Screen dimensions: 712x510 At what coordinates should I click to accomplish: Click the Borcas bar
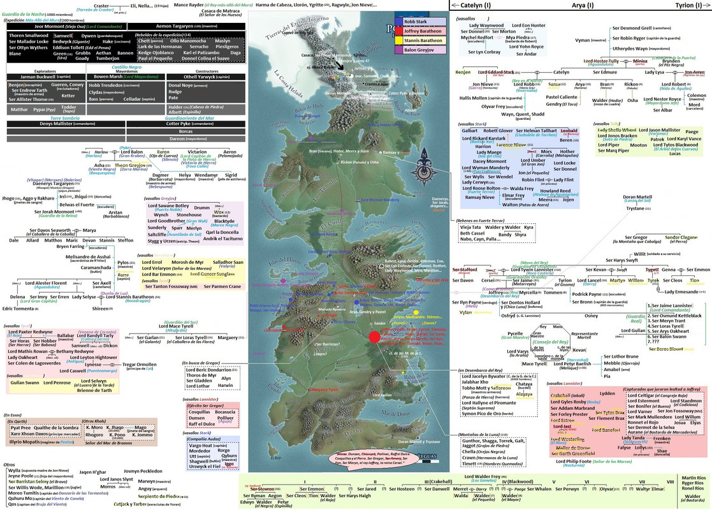pos(186,131)
